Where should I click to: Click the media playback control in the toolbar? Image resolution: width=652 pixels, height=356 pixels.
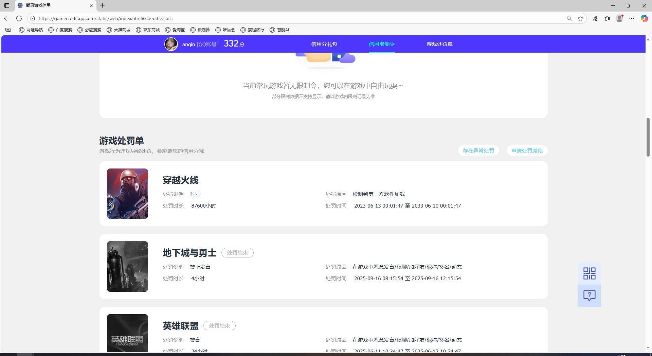click(595, 18)
